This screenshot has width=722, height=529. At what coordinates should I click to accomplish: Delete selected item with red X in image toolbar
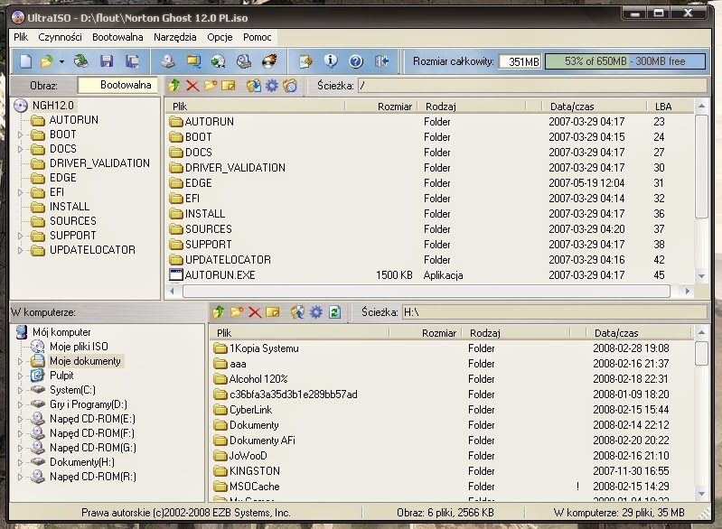pos(192,86)
